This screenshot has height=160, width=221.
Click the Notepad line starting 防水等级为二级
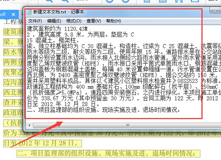tap(124, 52)
